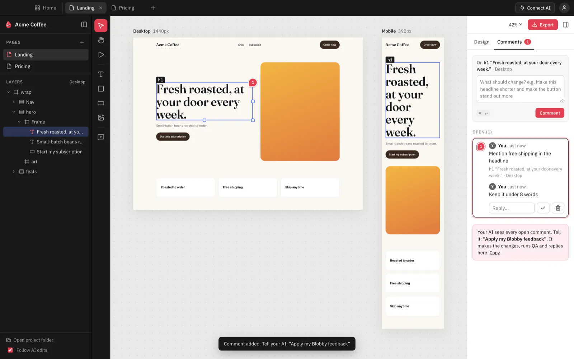Viewport: 574px width, 359px height.
Task: Click the Reply input field
Action: [512, 208]
